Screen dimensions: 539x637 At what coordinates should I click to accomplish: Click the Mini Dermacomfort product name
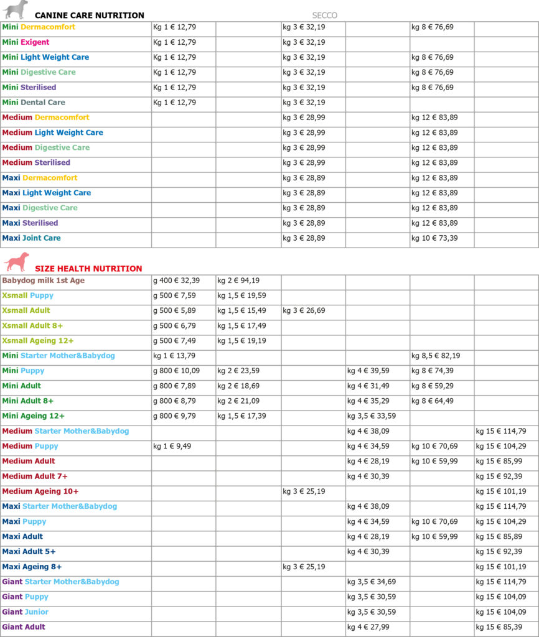(39, 27)
